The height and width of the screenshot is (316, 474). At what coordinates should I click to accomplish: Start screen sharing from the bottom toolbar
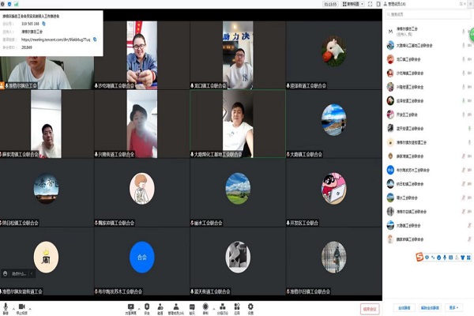[x=130, y=309]
